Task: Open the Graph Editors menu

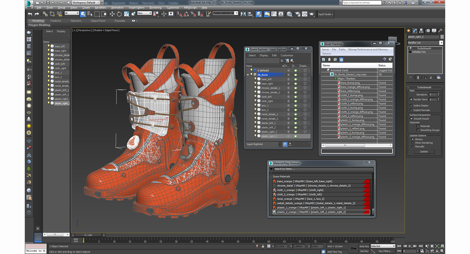Action: click(136, 8)
